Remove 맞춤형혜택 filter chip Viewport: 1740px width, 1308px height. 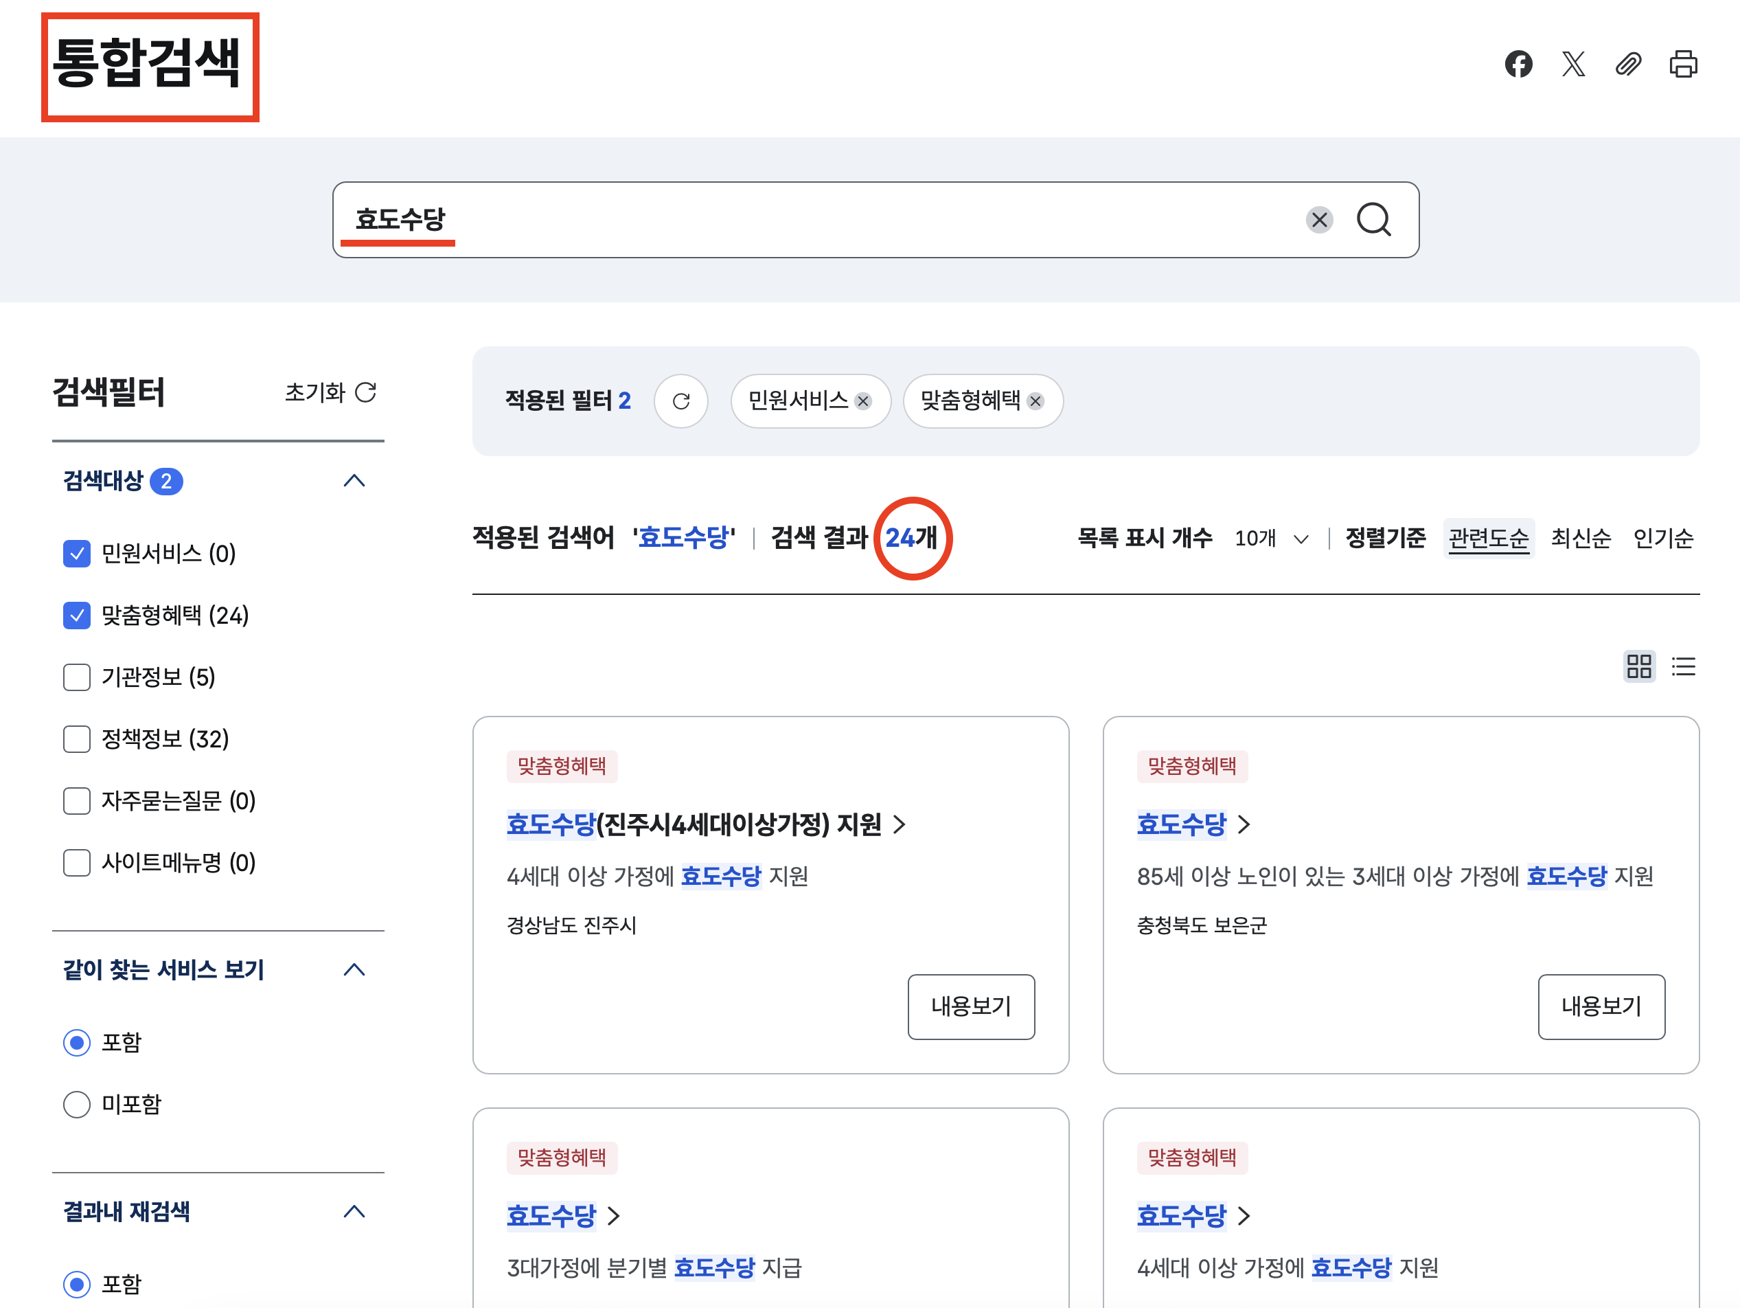tap(1035, 401)
